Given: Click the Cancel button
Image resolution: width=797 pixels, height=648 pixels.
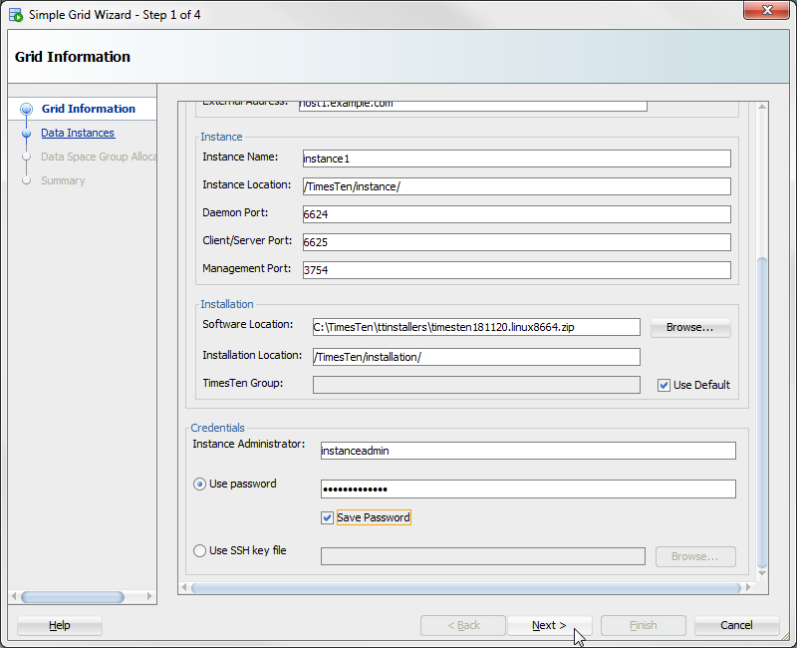Looking at the screenshot, I should (x=736, y=625).
